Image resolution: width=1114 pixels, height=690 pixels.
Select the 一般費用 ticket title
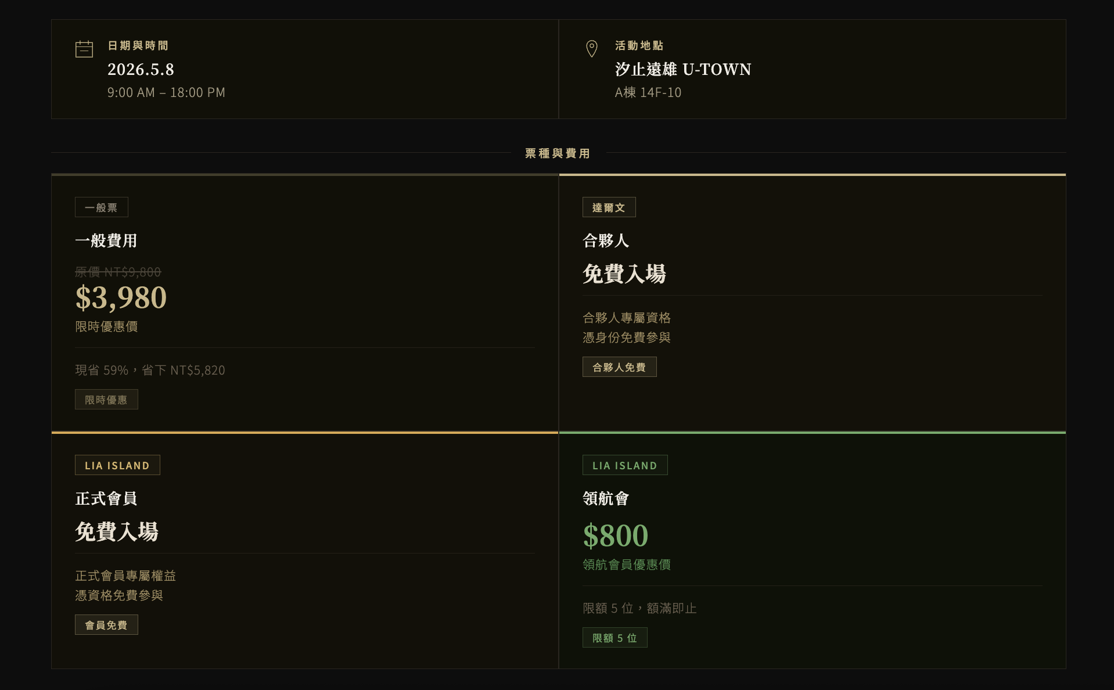106,240
